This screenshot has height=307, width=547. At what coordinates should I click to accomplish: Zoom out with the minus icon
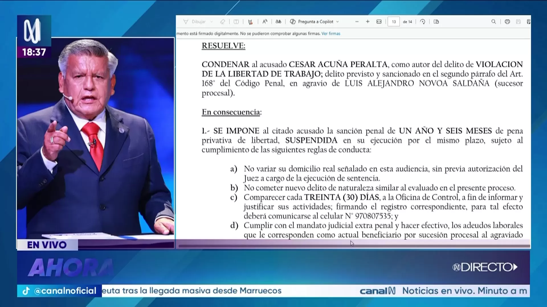point(357,22)
